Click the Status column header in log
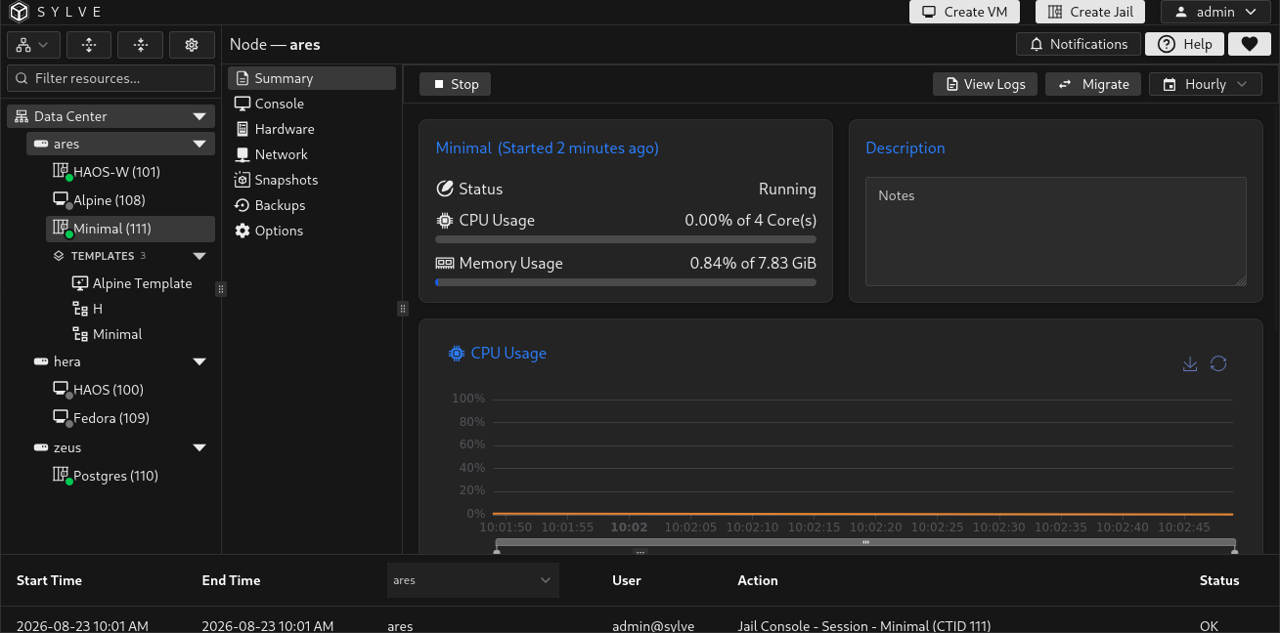 click(x=1219, y=580)
